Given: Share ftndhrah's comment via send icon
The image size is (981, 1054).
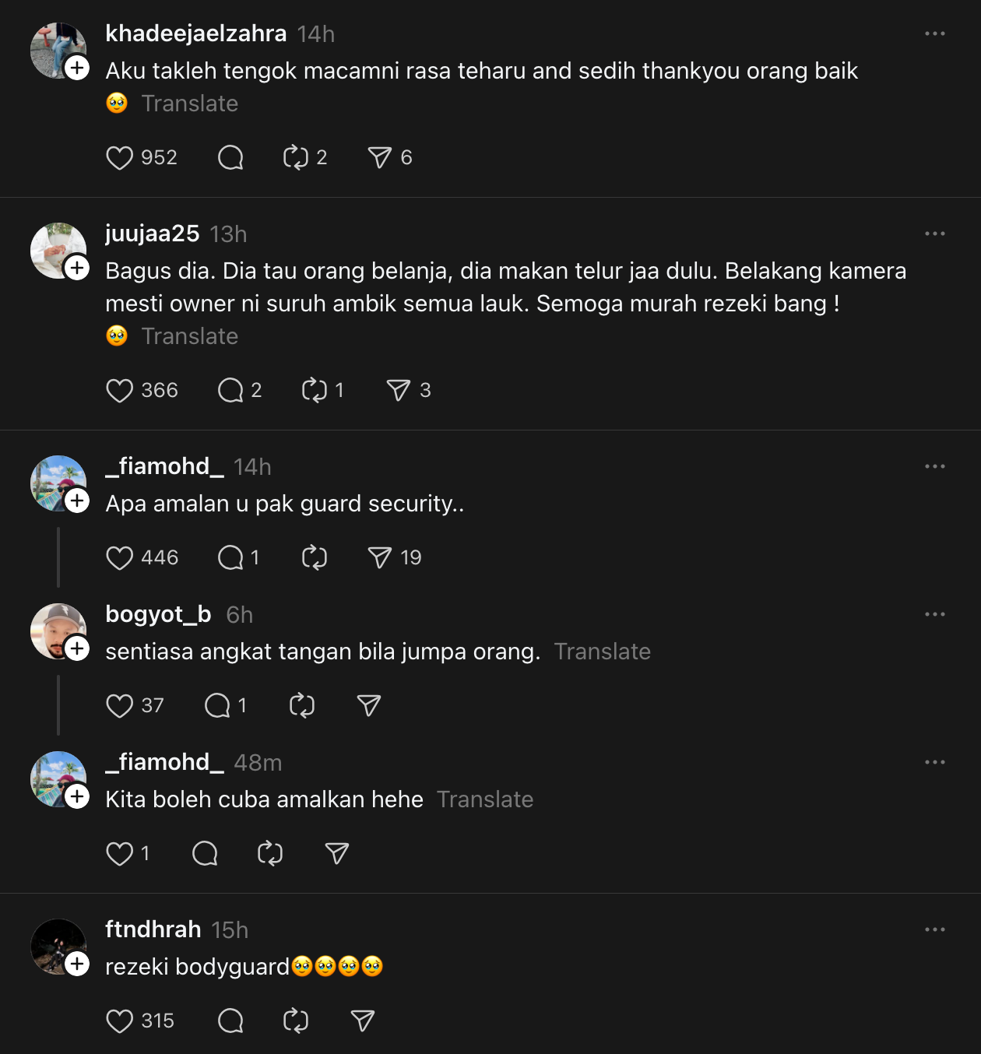Looking at the screenshot, I should [x=363, y=1021].
